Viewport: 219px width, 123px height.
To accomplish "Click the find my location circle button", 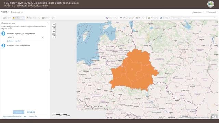I will tap(54, 36).
